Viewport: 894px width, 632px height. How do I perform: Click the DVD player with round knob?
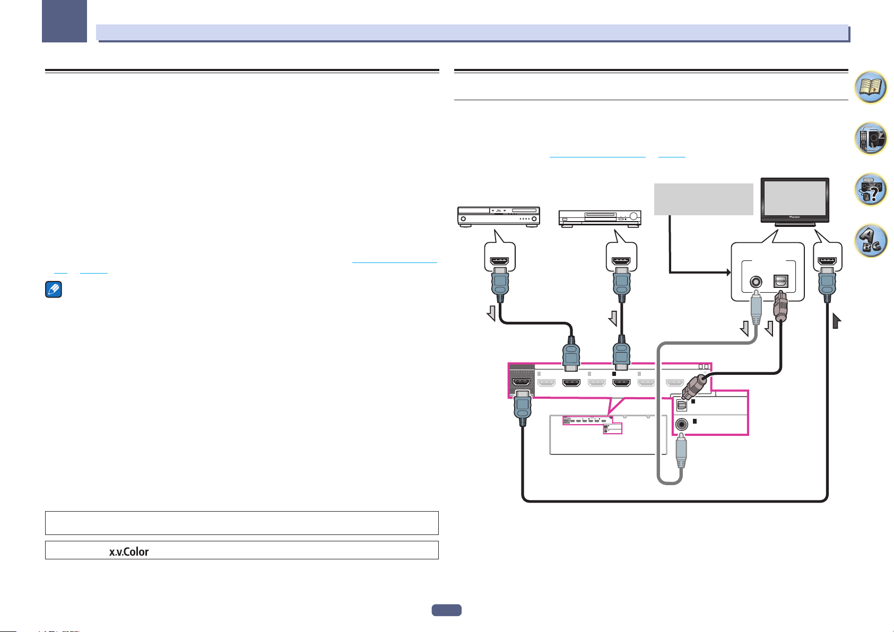[600, 218]
